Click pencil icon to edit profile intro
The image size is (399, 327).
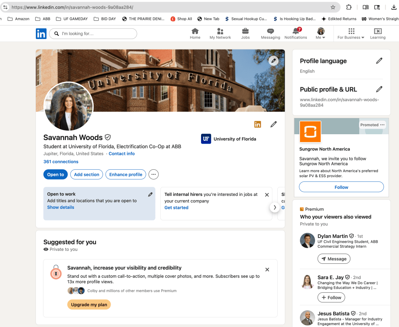[274, 124]
